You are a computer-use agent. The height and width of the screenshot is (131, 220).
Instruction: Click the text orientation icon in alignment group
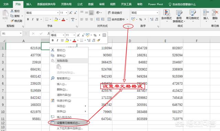point(98,13)
